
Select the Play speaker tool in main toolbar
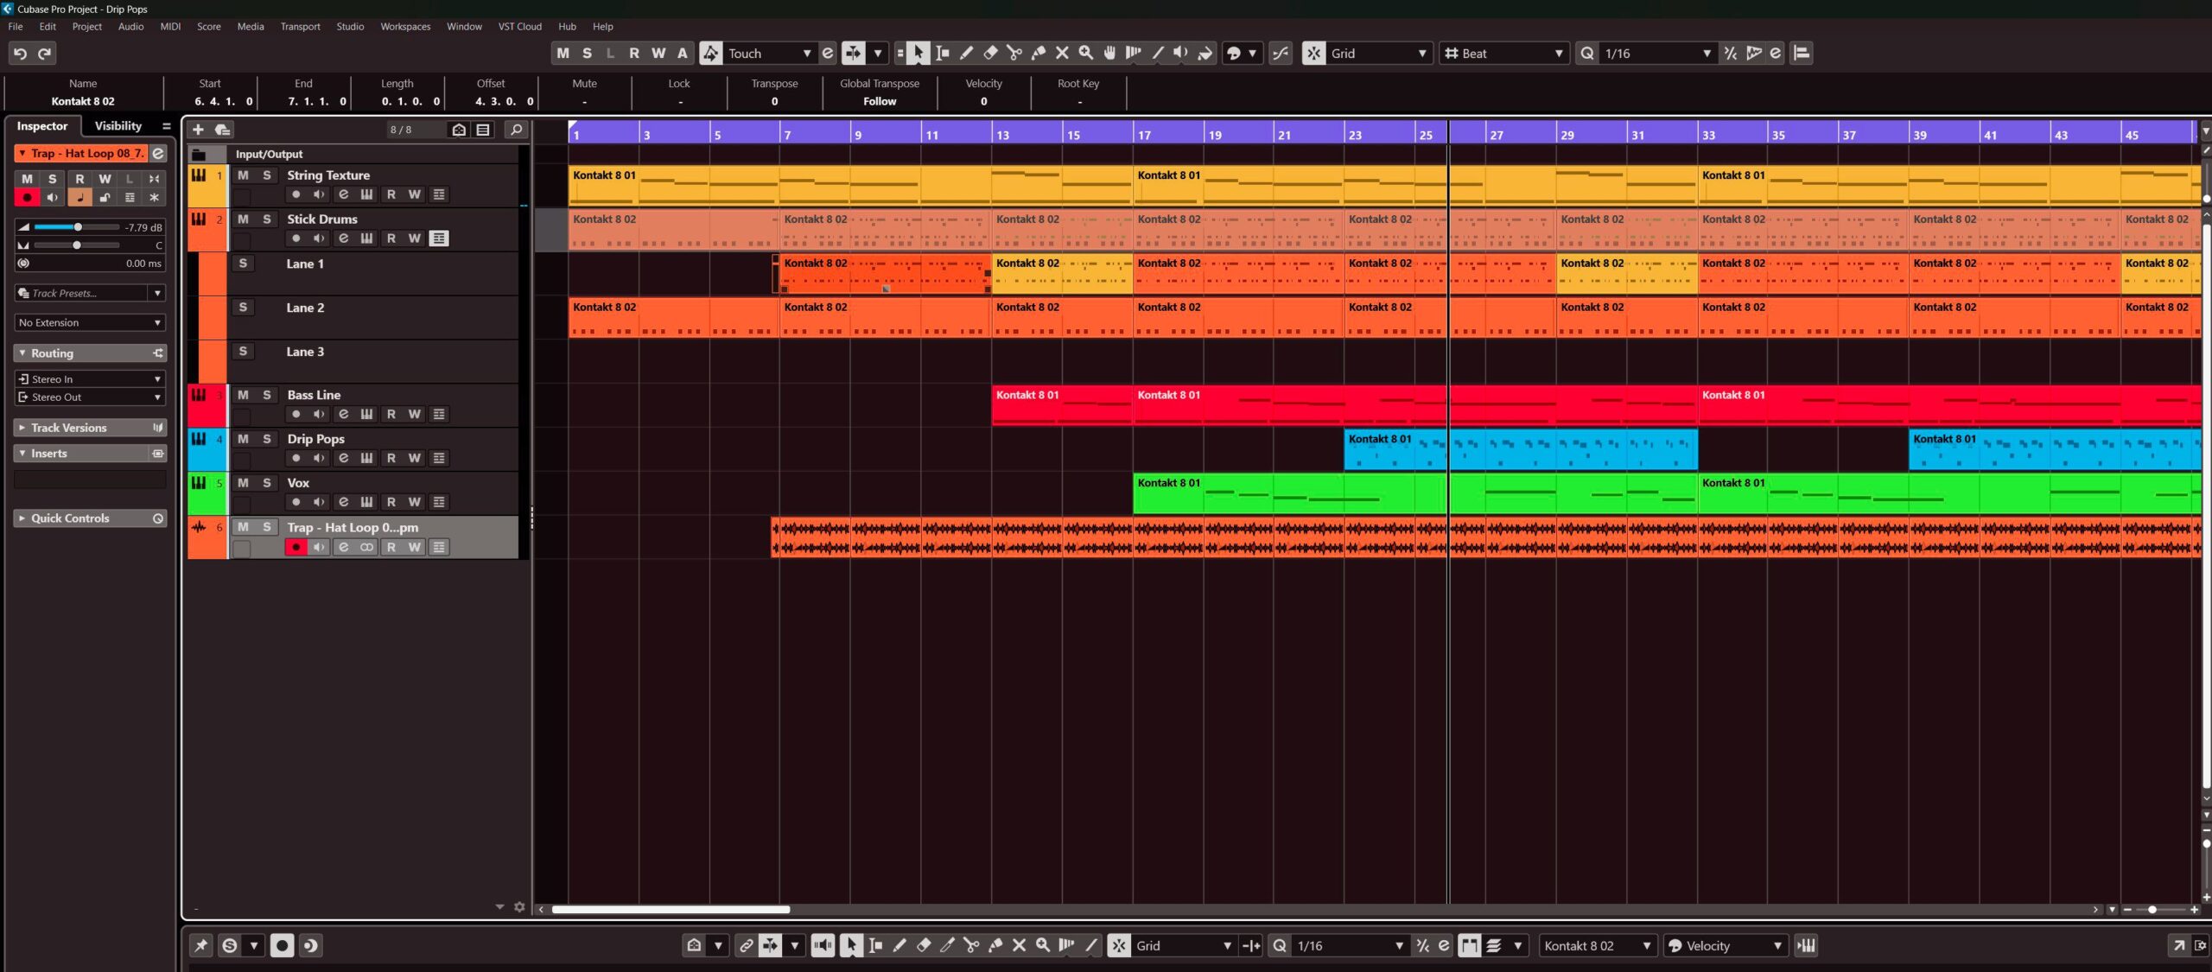pos(1181,53)
